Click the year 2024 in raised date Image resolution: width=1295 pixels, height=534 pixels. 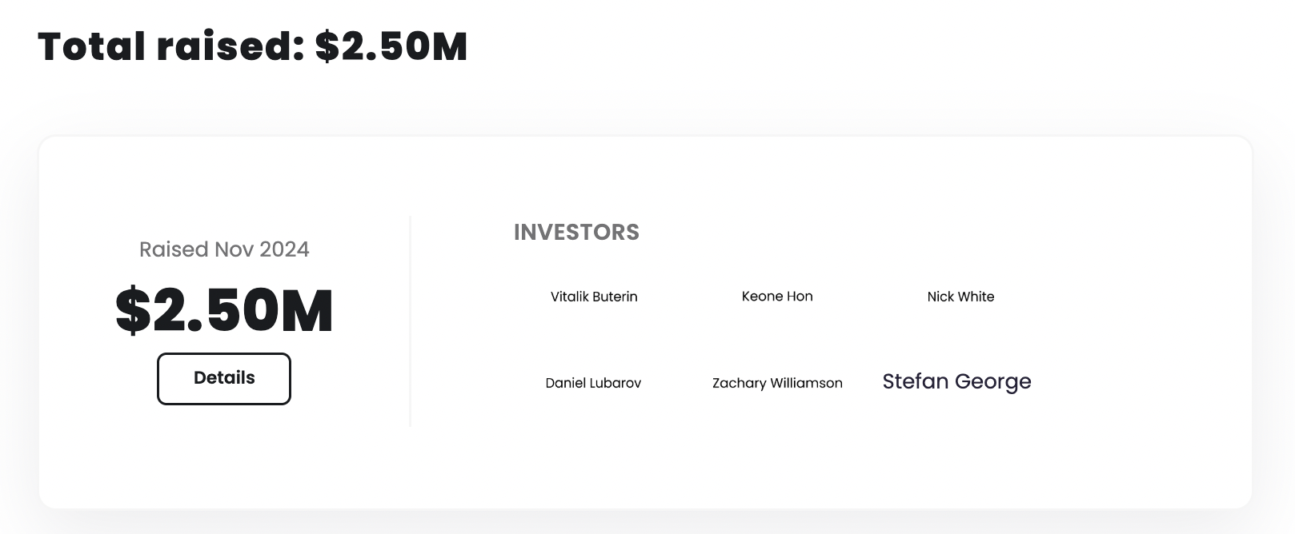[x=284, y=249]
